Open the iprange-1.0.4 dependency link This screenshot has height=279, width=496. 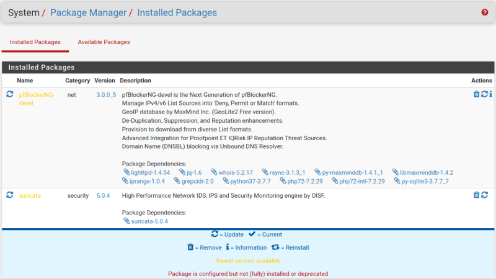[x=147, y=181]
